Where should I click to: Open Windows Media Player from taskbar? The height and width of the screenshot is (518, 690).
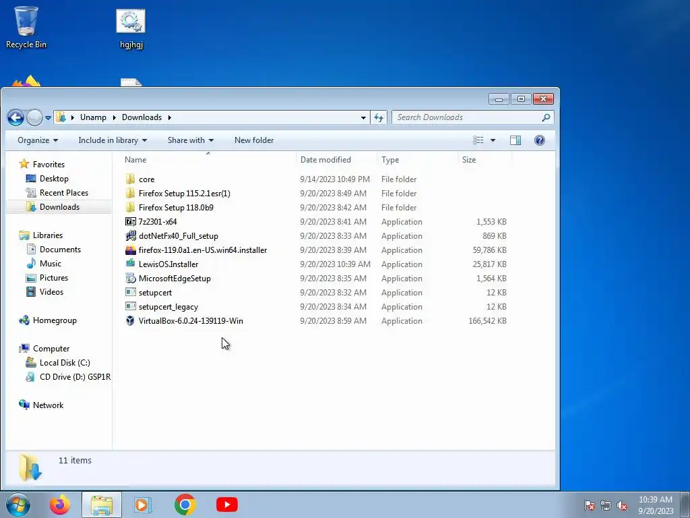(x=142, y=505)
